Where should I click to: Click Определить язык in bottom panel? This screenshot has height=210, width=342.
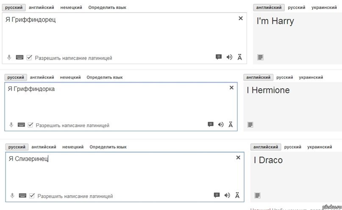pyautogui.click(x=108, y=147)
